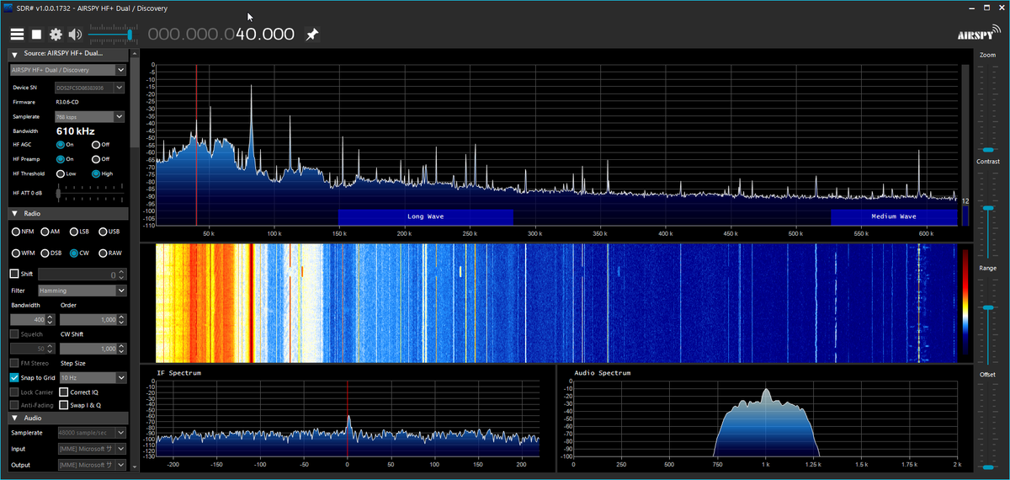
Task: Collapse the Source panel expander
Action: pos(14,54)
